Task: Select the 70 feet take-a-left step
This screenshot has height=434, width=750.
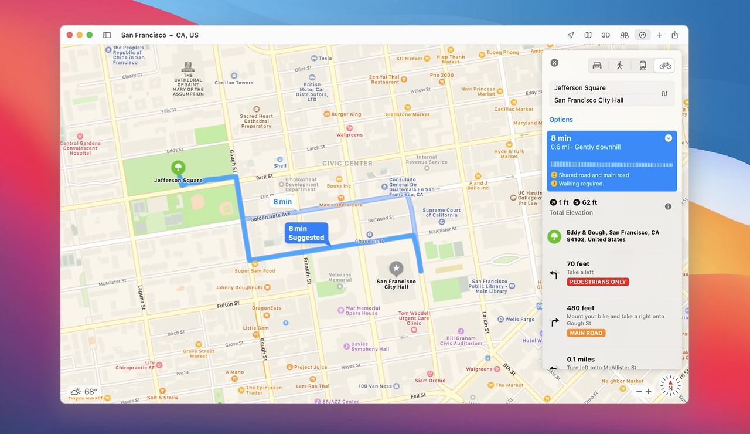Action: [612, 273]
